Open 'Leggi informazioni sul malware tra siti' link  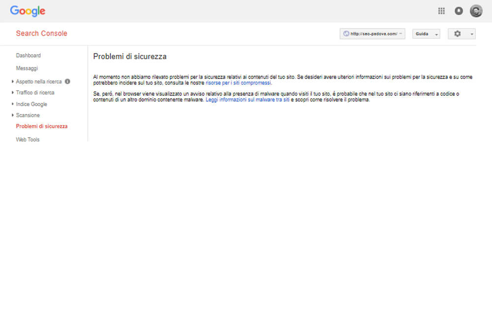tap(247, 100)
